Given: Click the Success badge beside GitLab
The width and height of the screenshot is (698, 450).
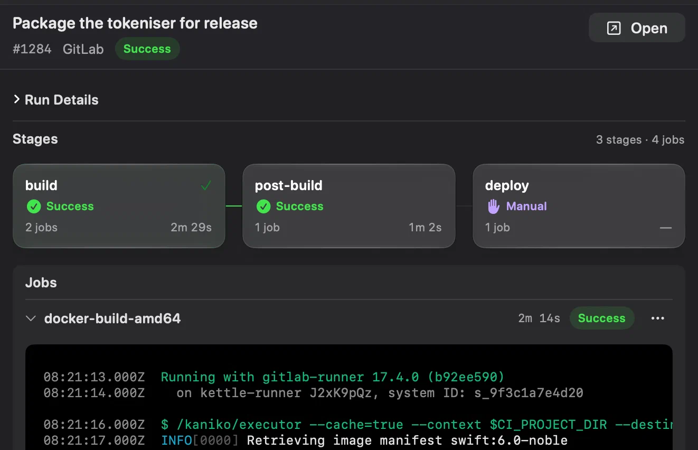Looking at the screenshot, I should (x=147, y=49).
